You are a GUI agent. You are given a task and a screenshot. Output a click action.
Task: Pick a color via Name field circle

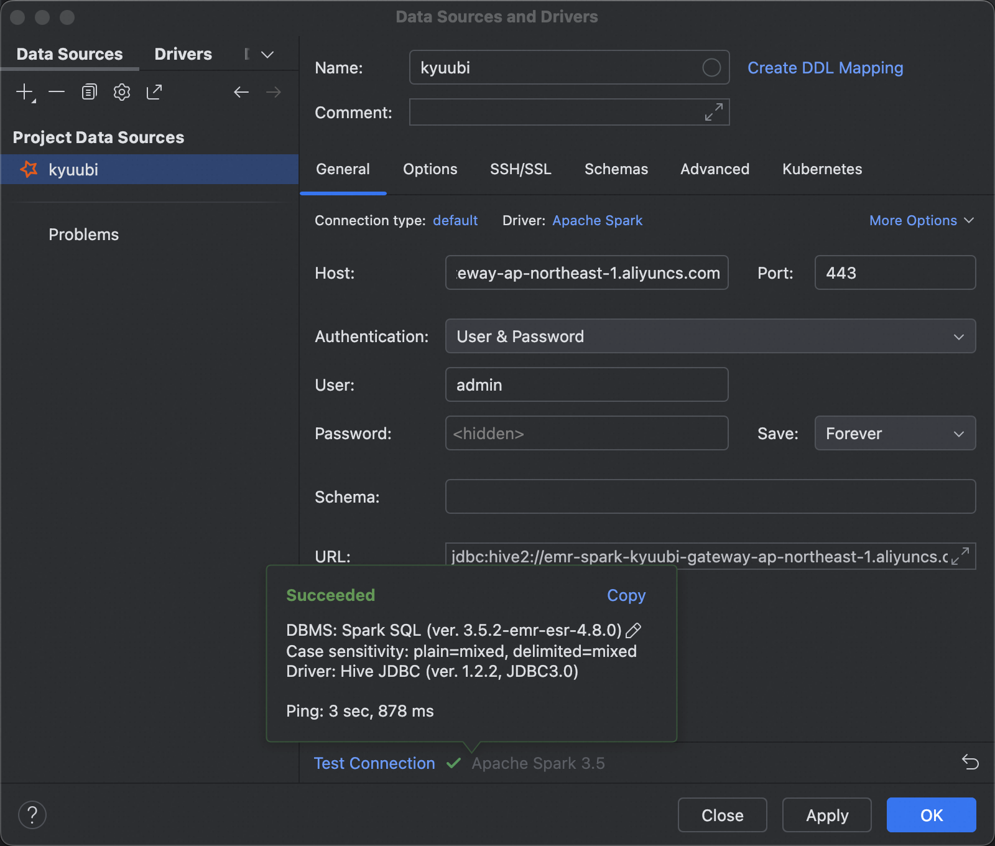(711, 67)
